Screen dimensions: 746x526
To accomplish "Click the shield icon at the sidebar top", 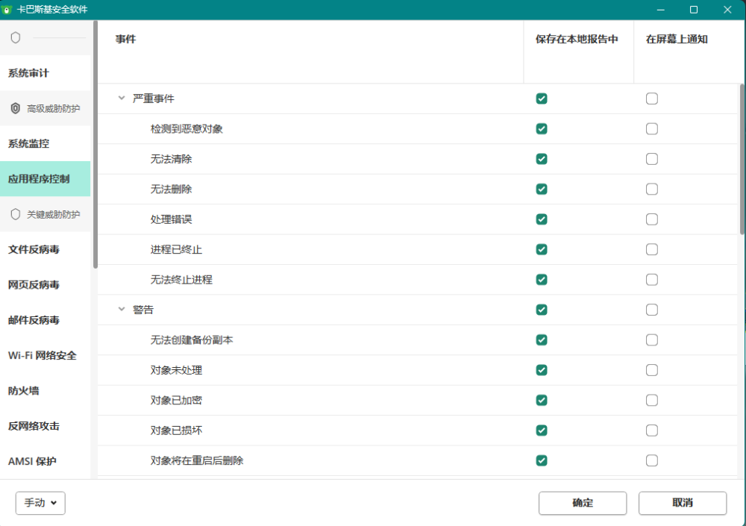I will click(16, 38).
